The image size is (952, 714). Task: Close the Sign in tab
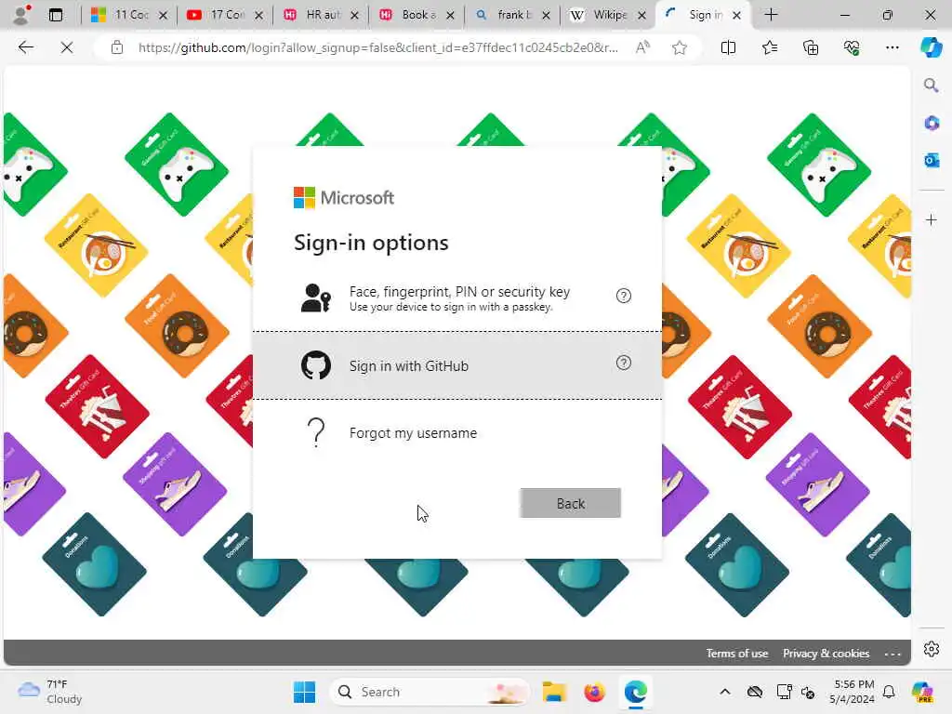[x=736, y=15]
